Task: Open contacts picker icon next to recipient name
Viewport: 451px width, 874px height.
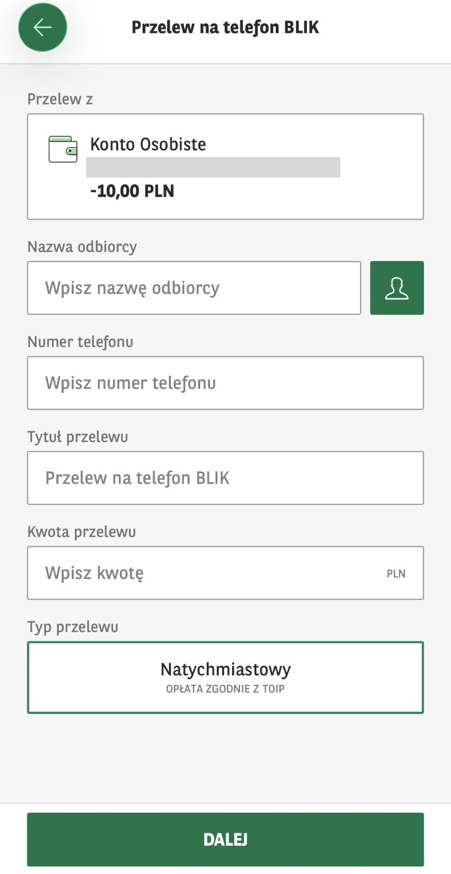Action: [x=397, y=288]
